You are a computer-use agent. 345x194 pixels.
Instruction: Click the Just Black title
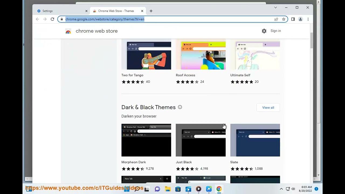[184, 162]
